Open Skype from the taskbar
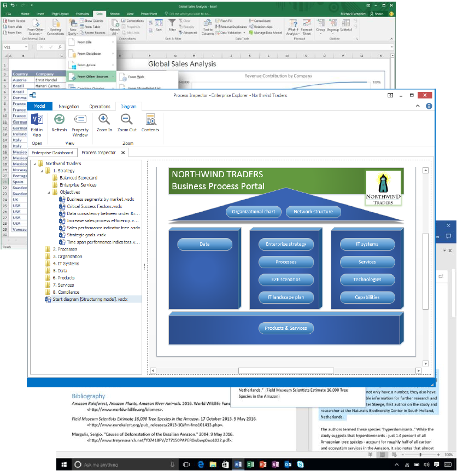 click(x=300, y=464)
